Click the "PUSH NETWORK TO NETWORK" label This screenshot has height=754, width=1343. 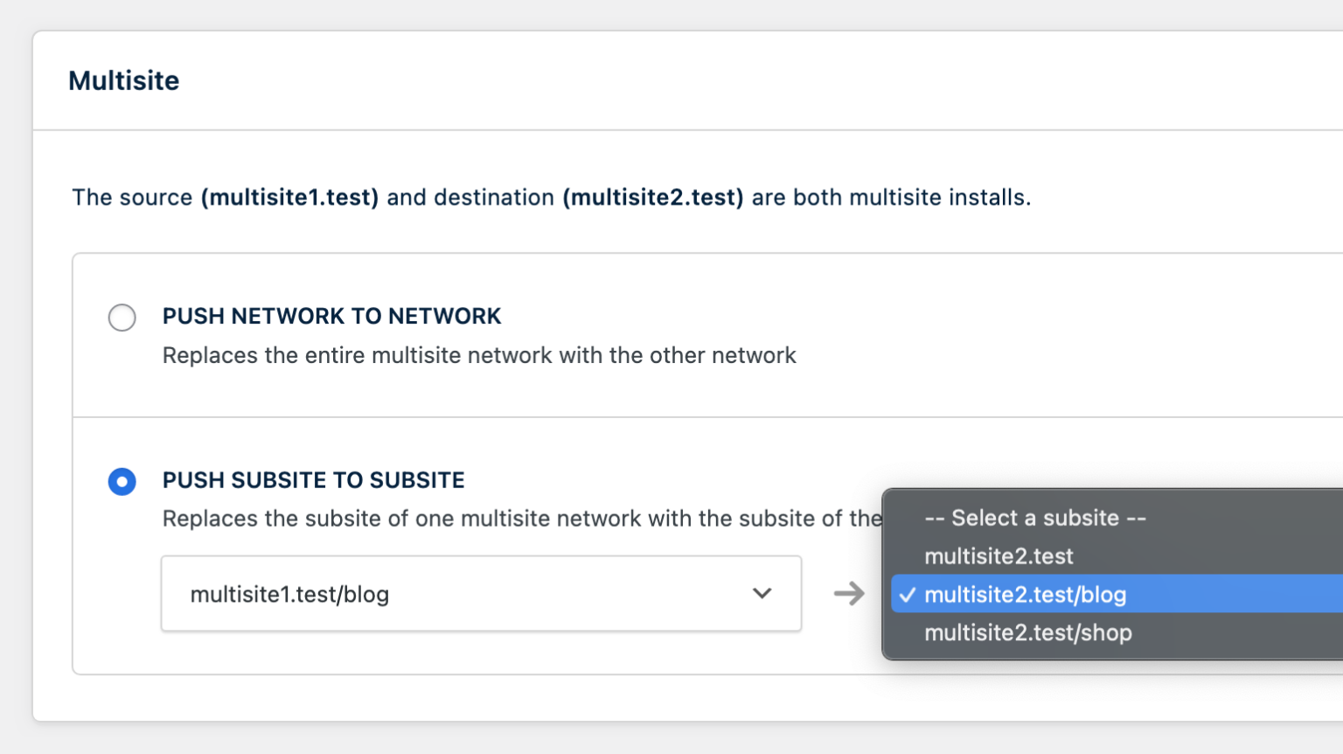click(x=331, y=316)
